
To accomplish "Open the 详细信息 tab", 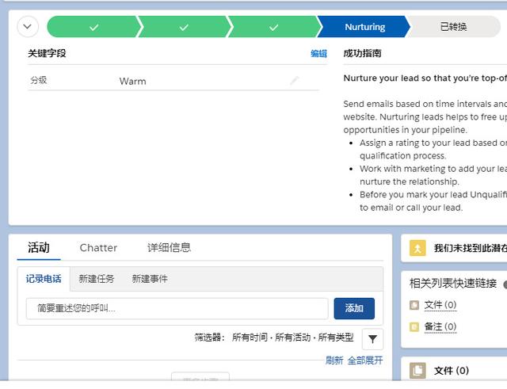I will (x=169, y=247).
